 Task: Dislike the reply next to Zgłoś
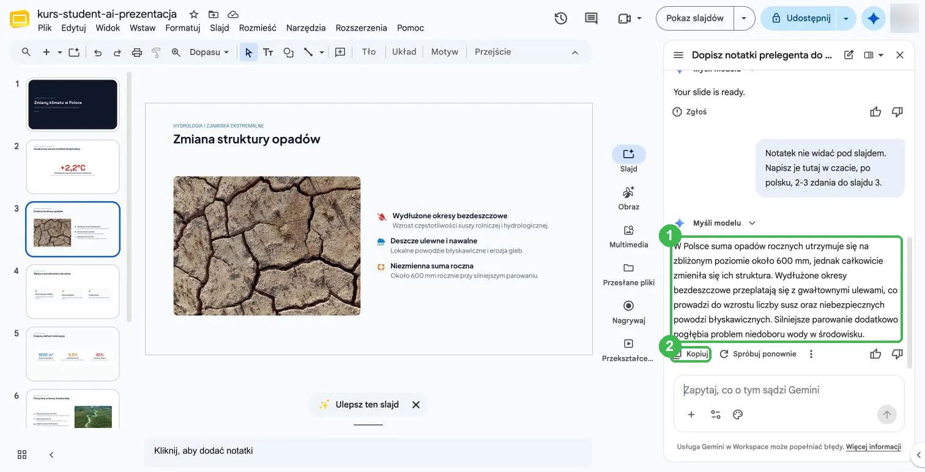(x=897, y=112)
